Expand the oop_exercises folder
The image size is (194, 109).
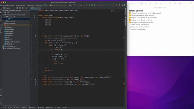coord(3,23)
